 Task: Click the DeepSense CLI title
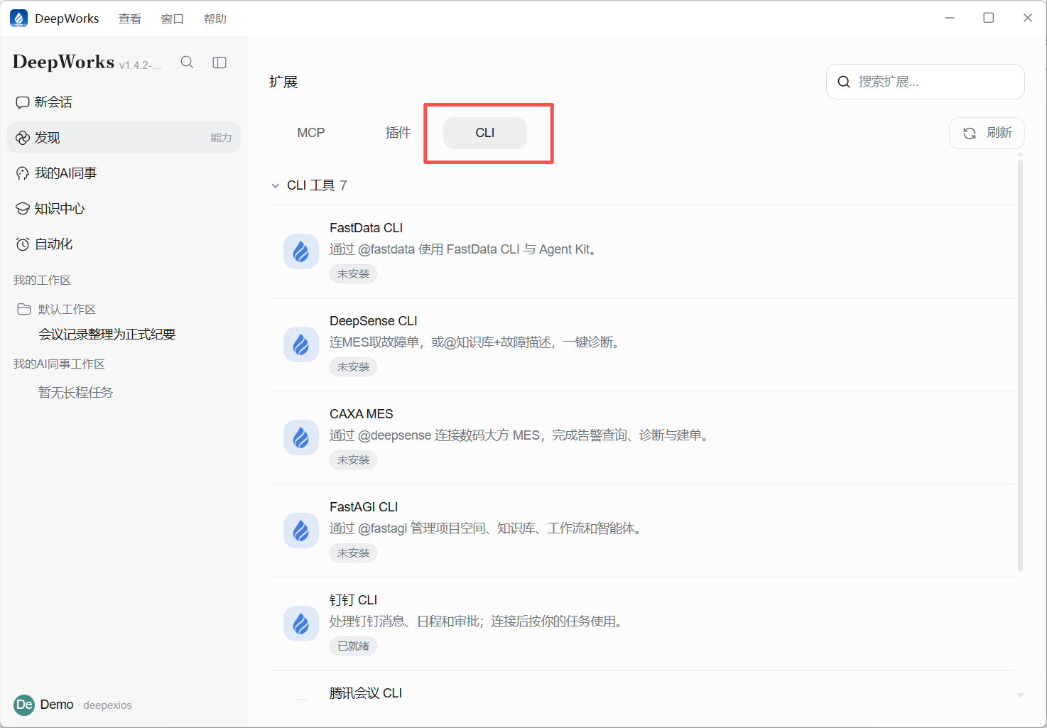coord(373,321)
